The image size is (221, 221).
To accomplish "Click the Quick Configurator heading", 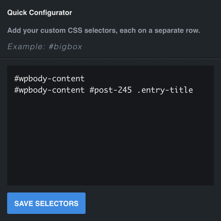I will [40, 13].
